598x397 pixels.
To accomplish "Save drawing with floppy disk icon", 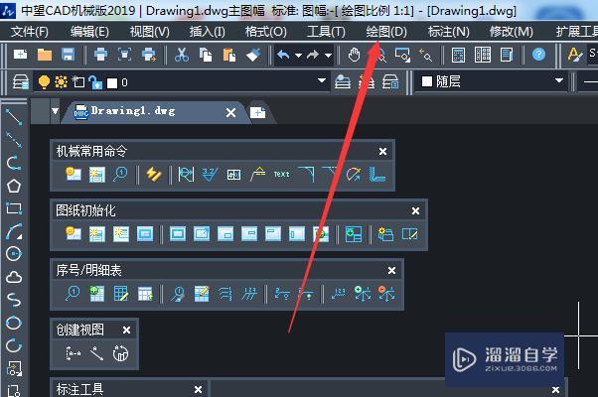I will pyautogui.click(x=68, y=55).
